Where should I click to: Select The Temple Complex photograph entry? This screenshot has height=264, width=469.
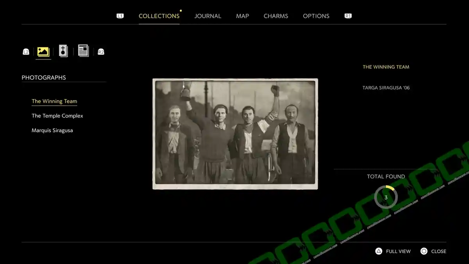[x=57, y=116]
